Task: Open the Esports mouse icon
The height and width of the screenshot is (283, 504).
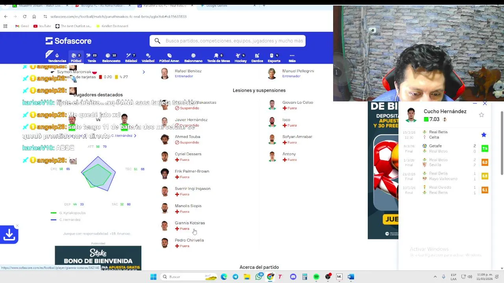Action: tap(272, 56)
